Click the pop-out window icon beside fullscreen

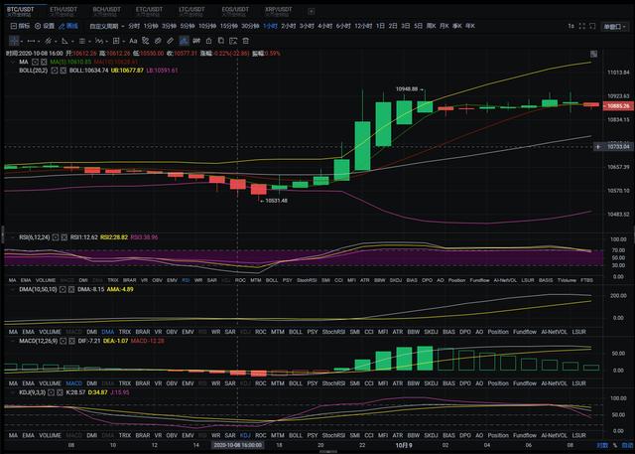click(592, 26)
